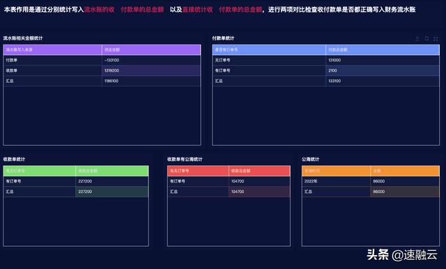Select 汇总 row label in 付款单统计 table
Image resolution: width=446 pixels, height=269 pixels.
(x=269, y=81)
